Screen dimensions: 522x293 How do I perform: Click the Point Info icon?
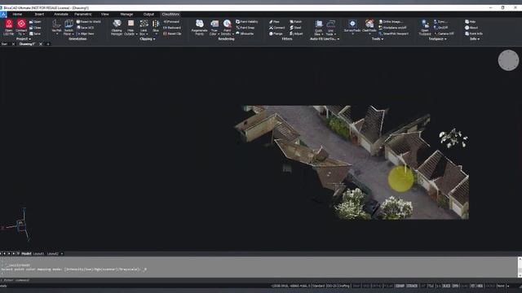474,33
